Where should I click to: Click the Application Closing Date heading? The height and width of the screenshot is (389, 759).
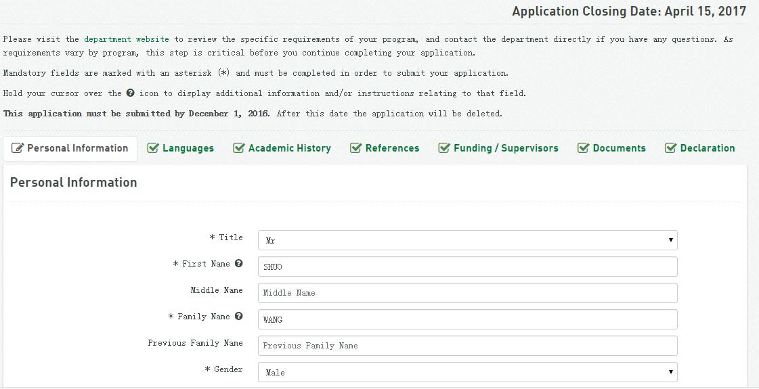click(629, 11)
